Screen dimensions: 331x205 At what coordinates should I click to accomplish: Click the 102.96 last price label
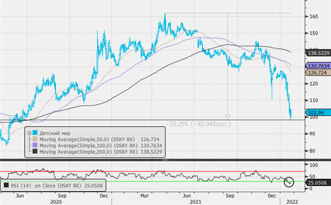pos(318,112)
